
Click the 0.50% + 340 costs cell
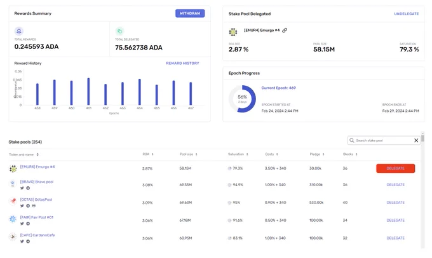pos(275,221)
